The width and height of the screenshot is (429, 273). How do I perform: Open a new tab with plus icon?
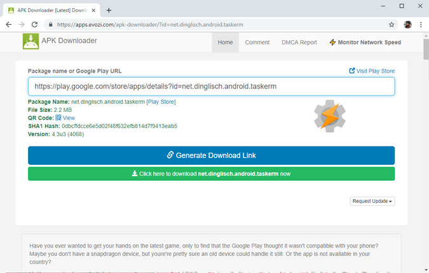[109, 10]
